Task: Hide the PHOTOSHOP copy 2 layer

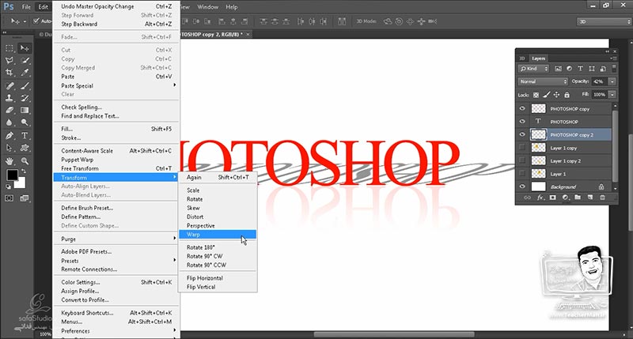Action: point(522,134)
